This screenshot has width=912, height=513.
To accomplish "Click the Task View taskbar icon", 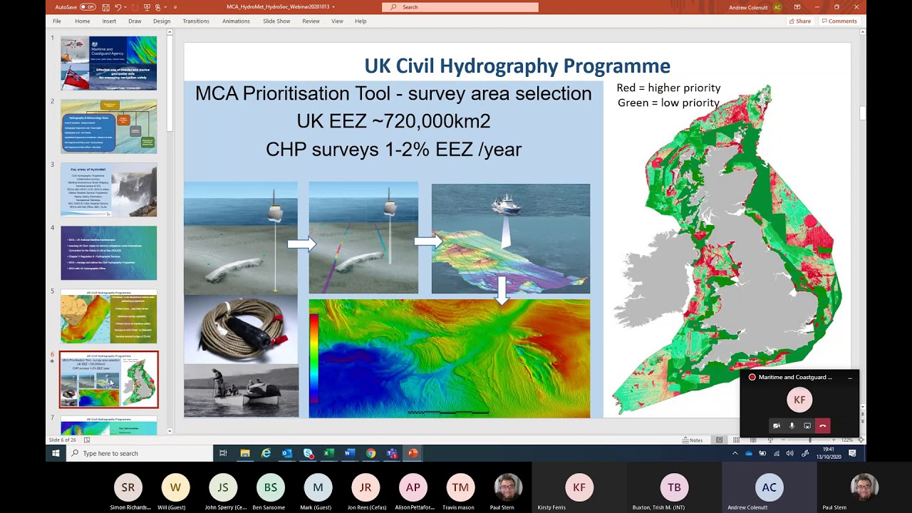I will [x=223, y=453].
